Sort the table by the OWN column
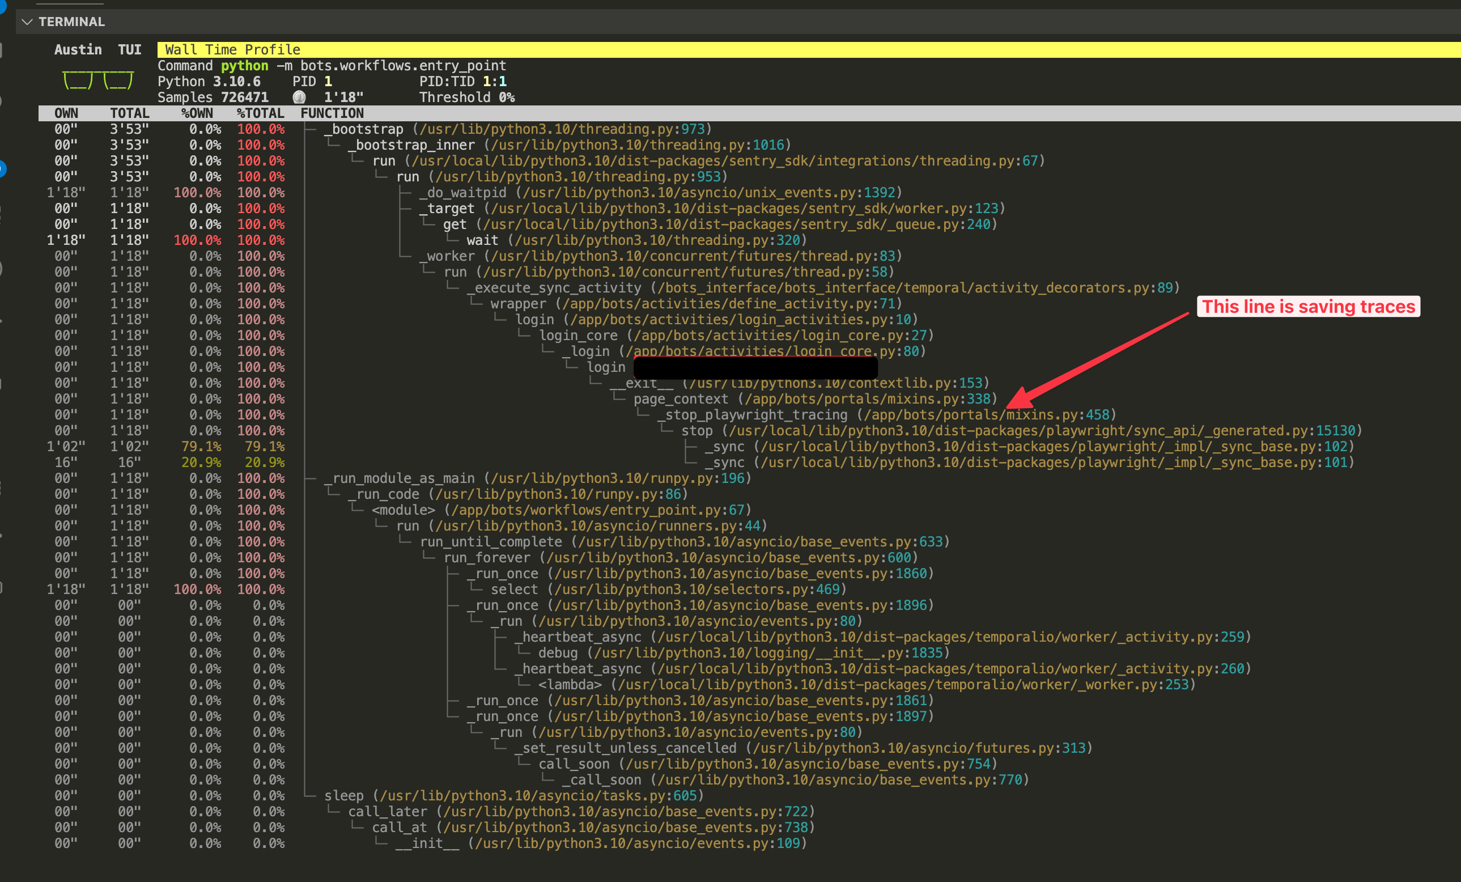Image resolution: width=1461 pixels, height=882 pixels. coord(66,113)
